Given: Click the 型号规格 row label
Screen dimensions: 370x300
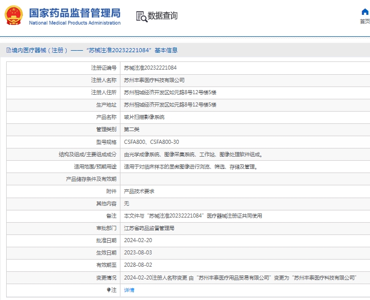Looking at the screenshot, I should pyautogui.click(x=106, y=142).
